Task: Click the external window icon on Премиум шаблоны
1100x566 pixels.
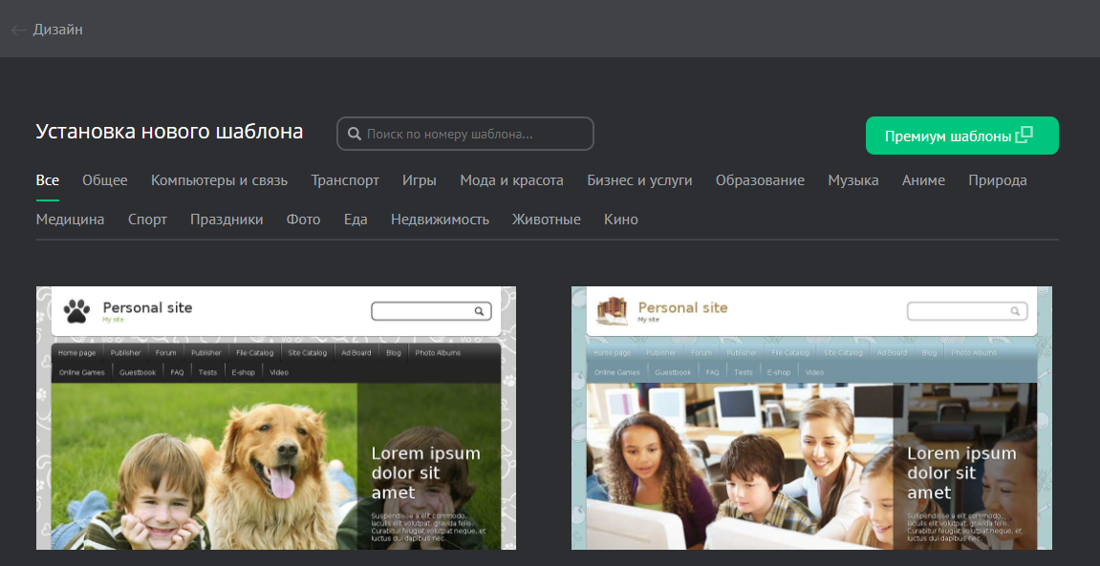Action: point(1024,136)
